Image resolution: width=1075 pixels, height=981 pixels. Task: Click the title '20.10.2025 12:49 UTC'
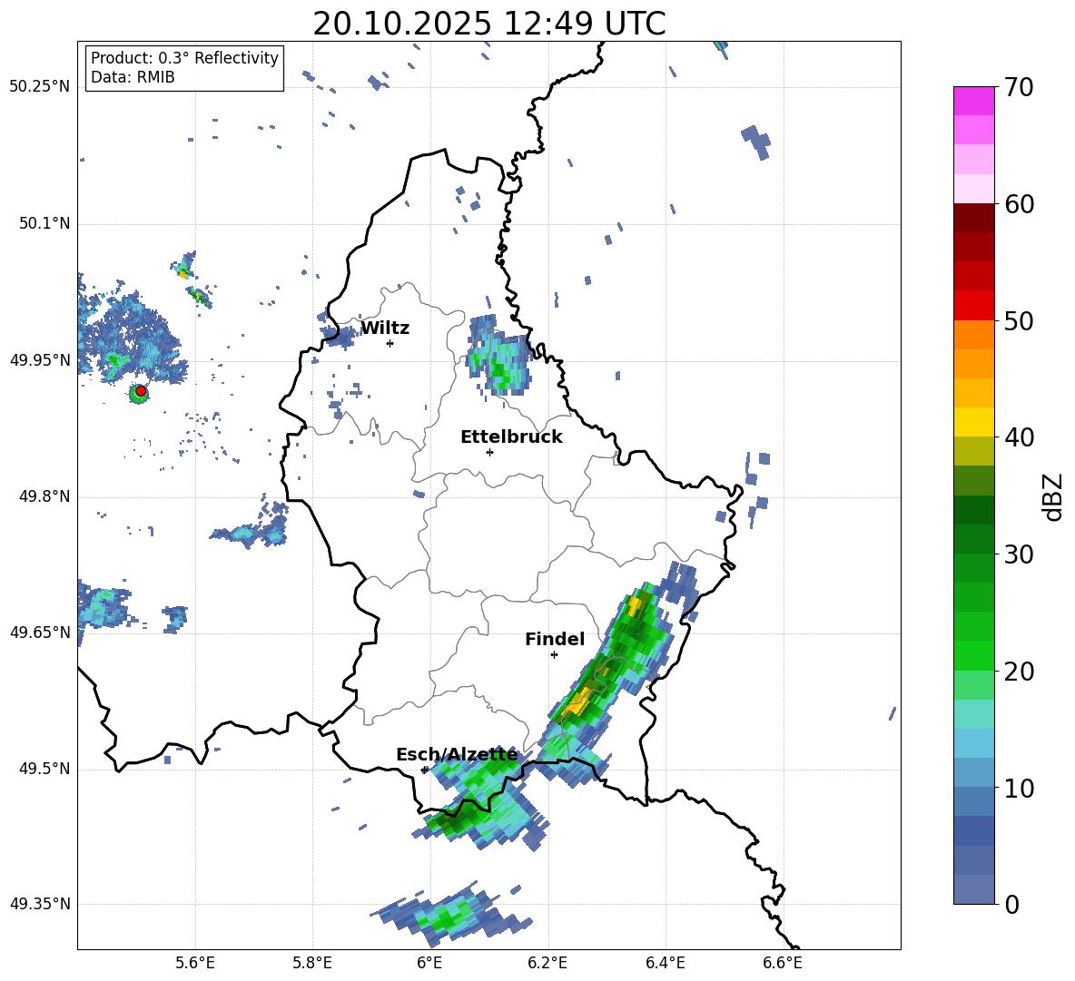pos(489,24)
